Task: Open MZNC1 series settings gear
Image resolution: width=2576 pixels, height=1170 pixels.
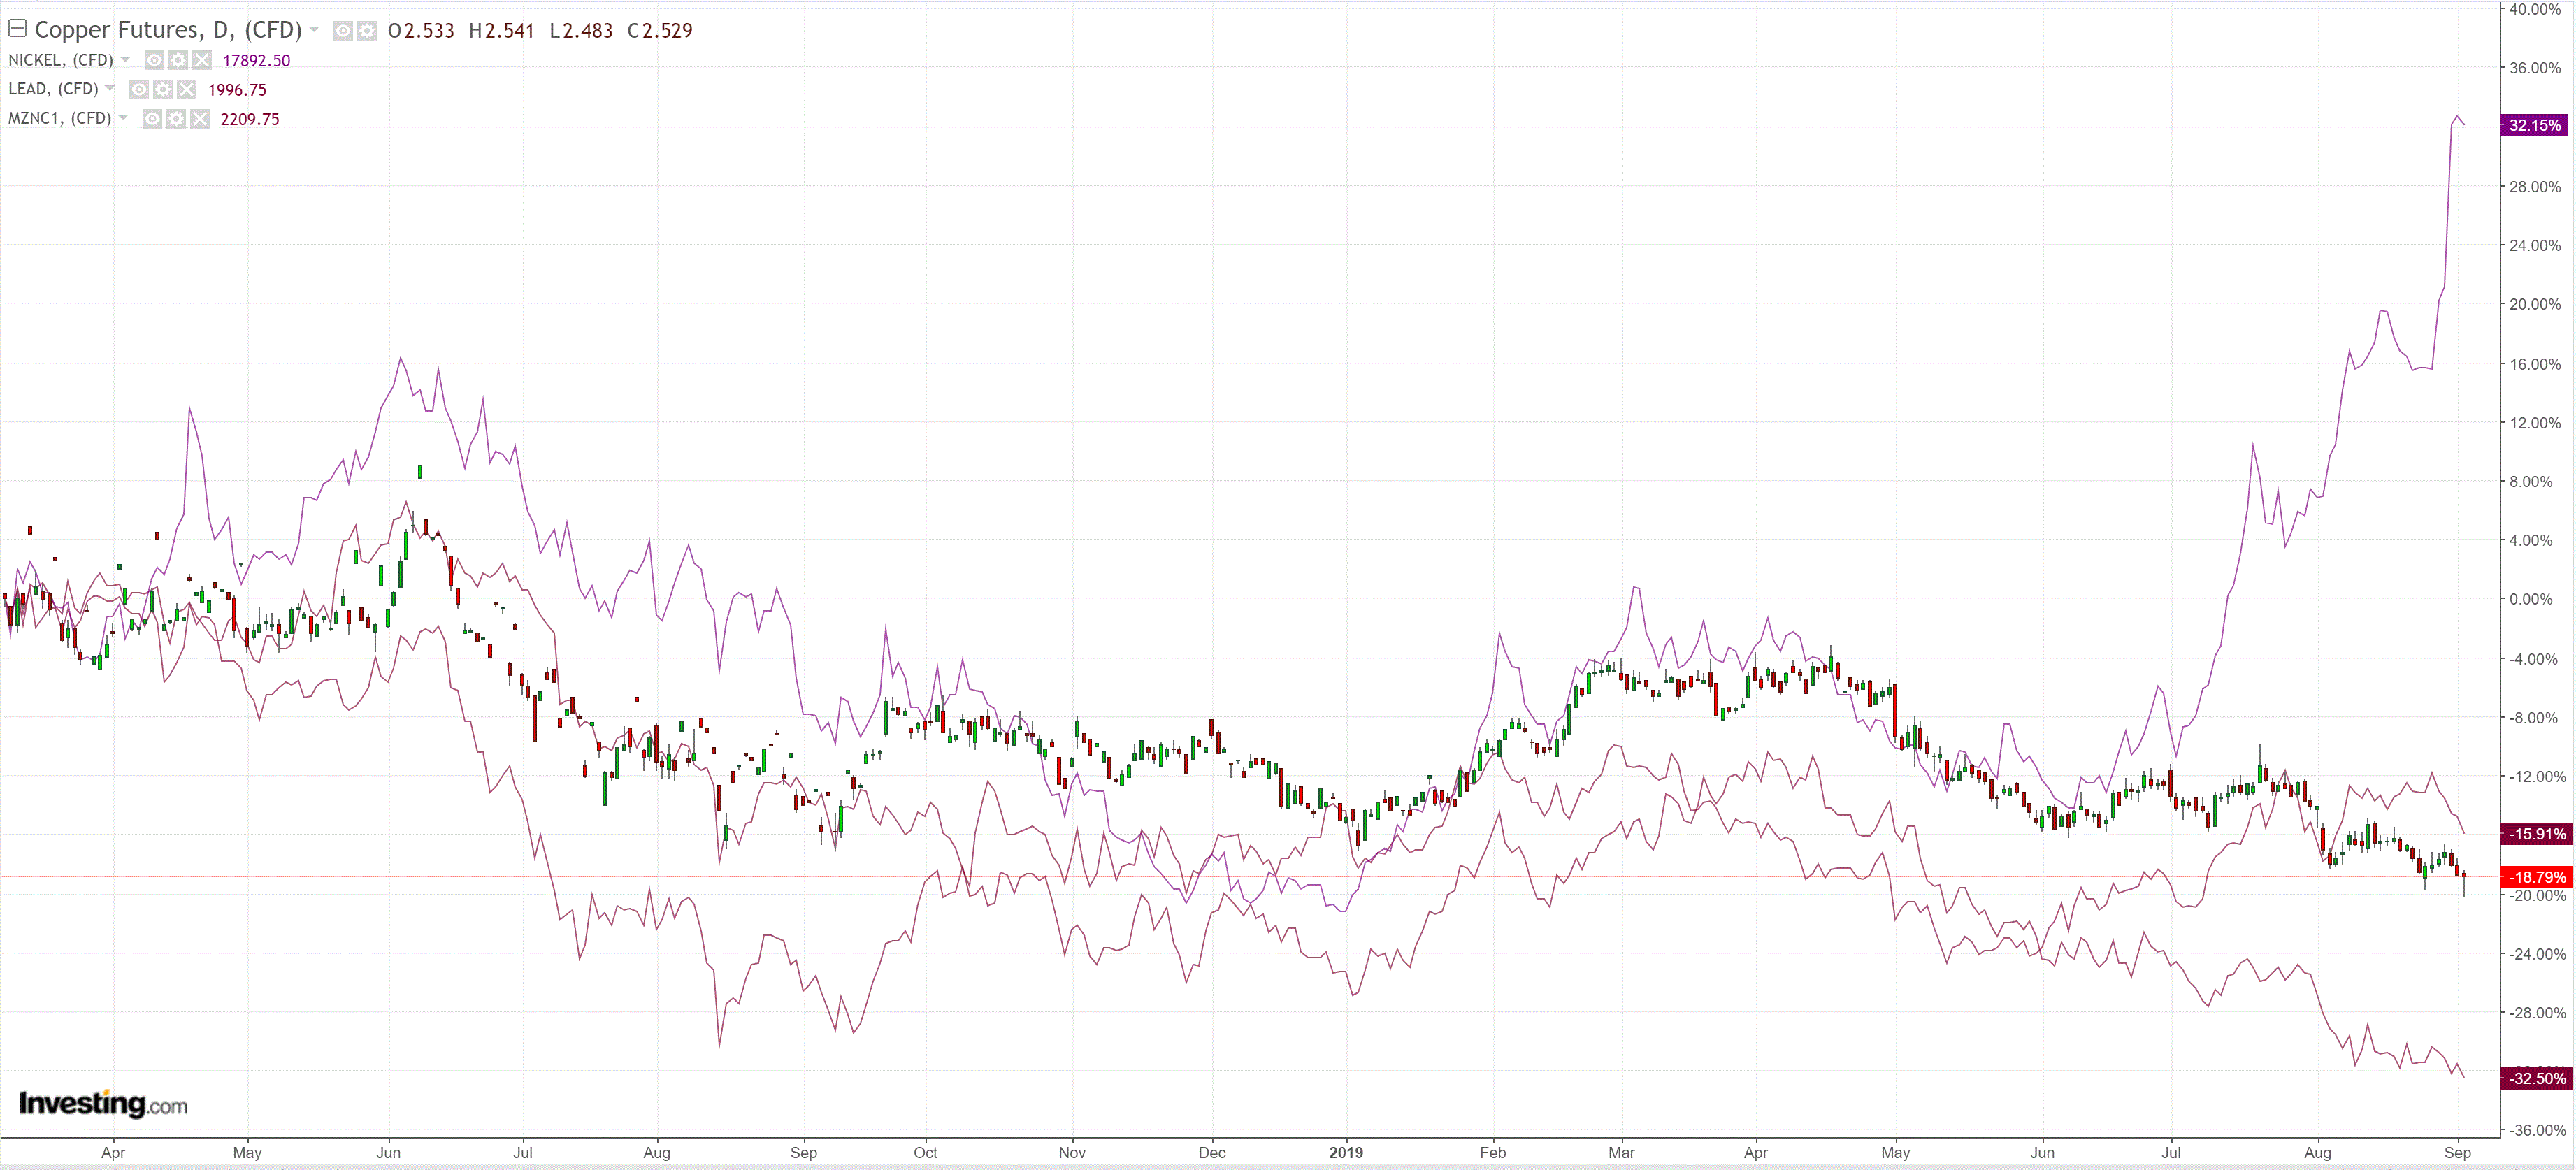Action: click(176, 119)
